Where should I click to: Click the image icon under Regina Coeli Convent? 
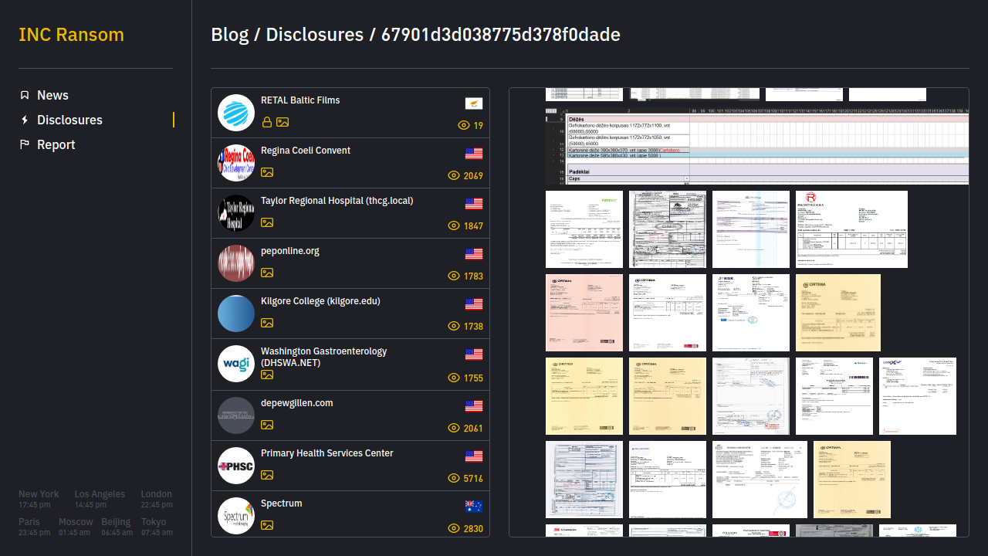coord(267,172)
